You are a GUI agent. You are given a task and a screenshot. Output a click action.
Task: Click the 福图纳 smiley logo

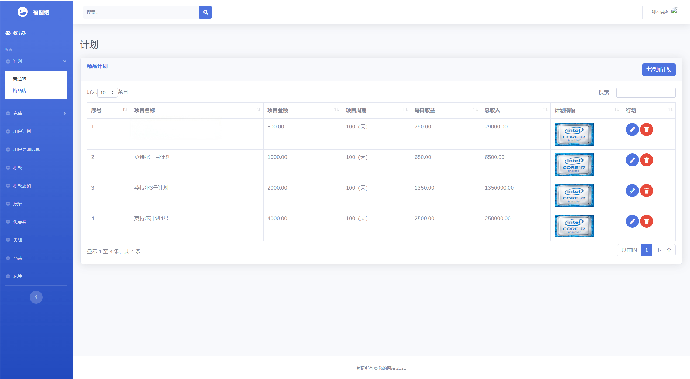tap(23, 12)
